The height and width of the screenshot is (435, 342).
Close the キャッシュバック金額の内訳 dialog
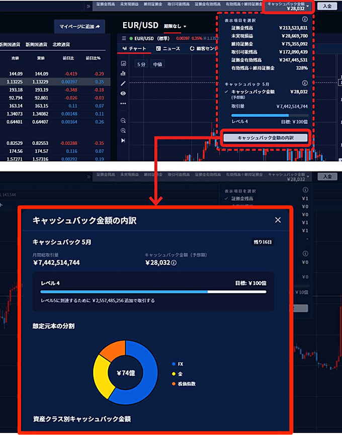(278, 220)
